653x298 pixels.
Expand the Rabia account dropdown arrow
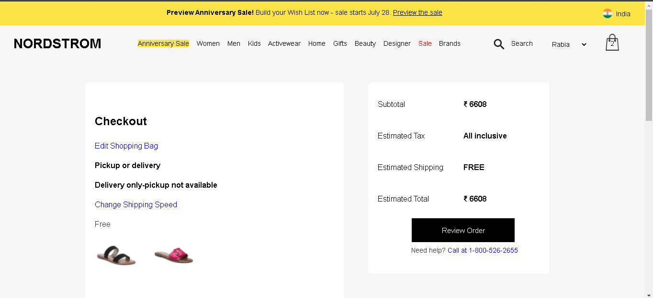[x=584, y=44]
